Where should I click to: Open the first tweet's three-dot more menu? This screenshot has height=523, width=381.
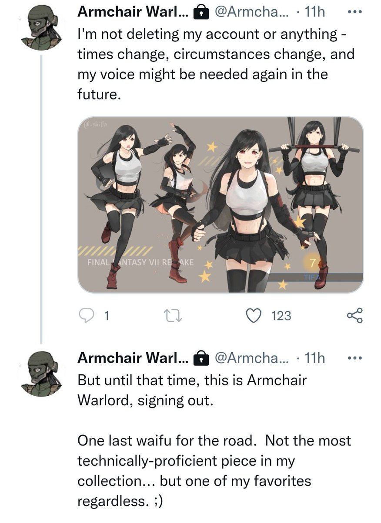pyautogui.click(x=355, y=13)
